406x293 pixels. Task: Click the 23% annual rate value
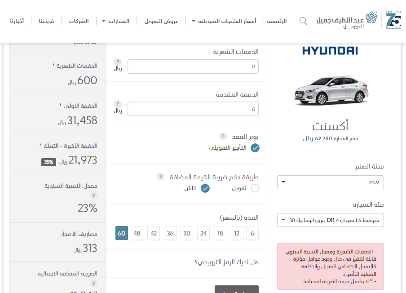(x=88, y=208)
